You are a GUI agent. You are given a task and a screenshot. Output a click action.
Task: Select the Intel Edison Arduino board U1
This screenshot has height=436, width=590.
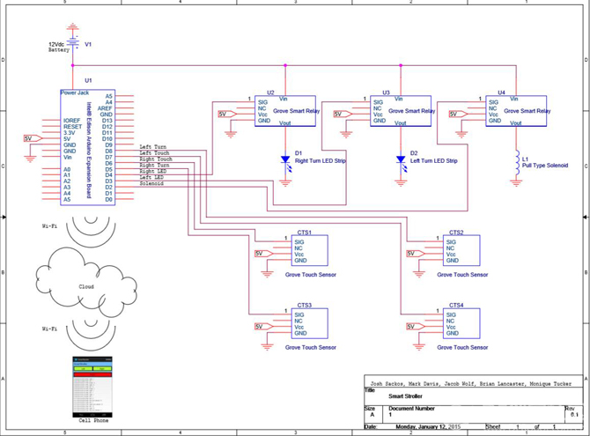click(88, 147)
